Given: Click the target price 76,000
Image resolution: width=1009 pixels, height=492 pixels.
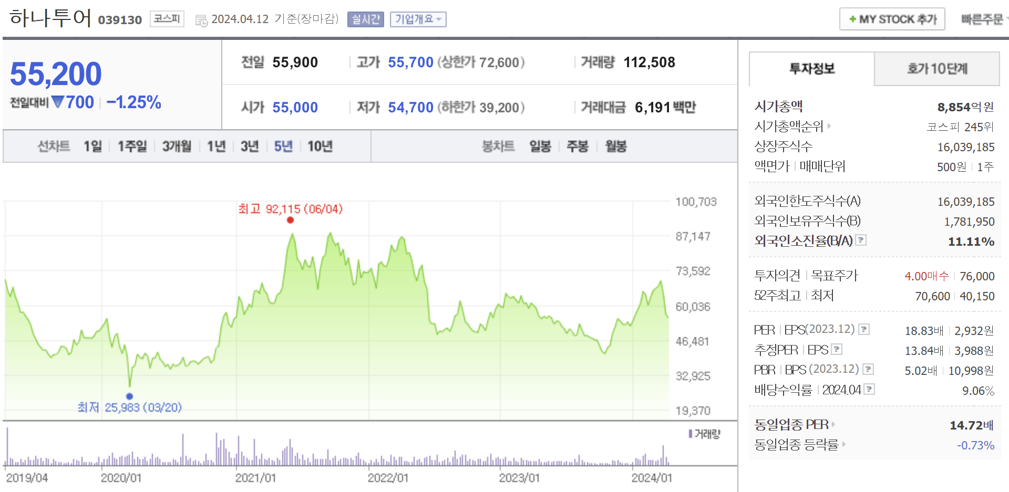Looking at the screenshot, I should [x=977, y=276].
